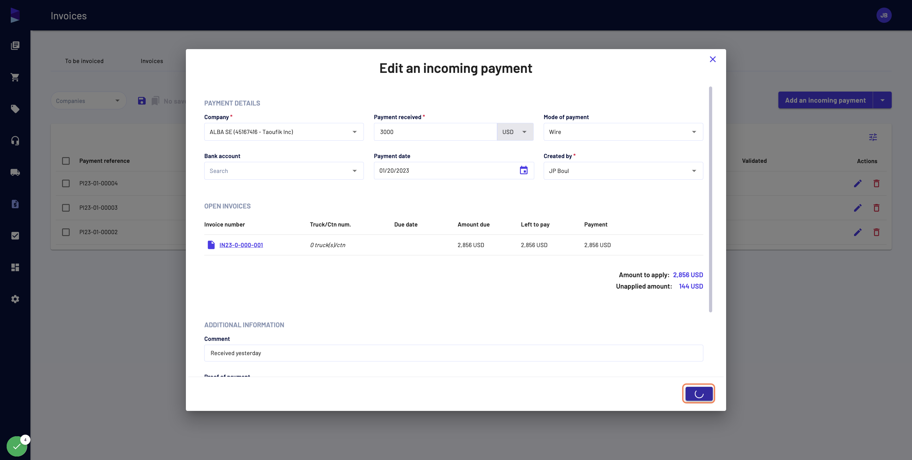
Task: Click the 0 truck(s)/ctn cell
Action: click(327, 245)
